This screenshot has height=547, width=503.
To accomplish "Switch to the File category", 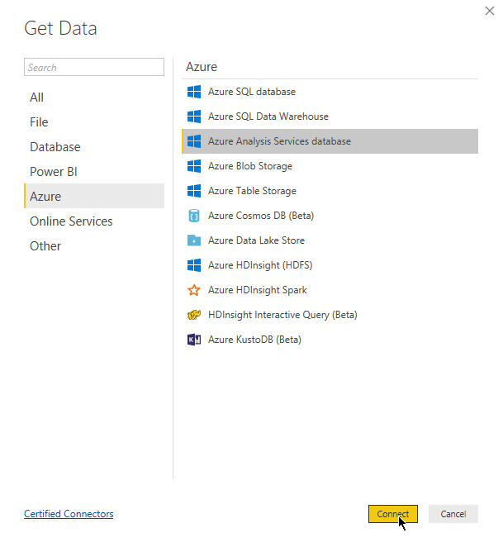I will 40,122.
